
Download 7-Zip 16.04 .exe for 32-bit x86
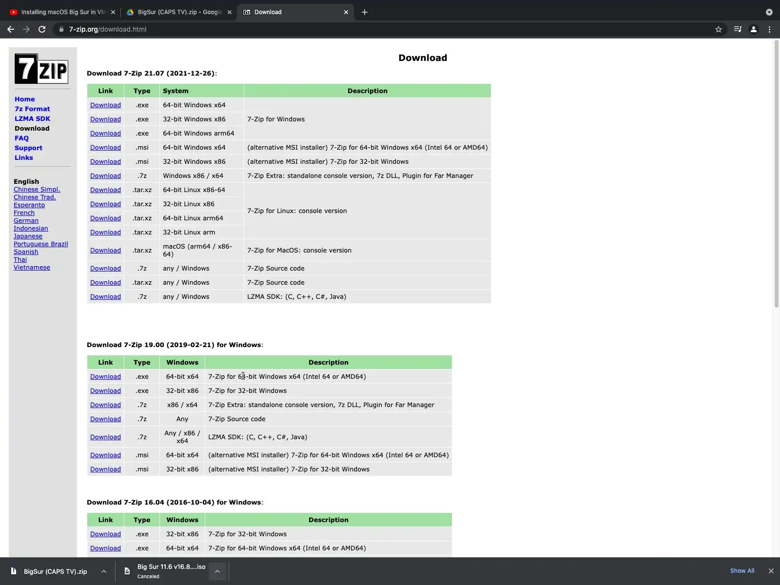coord(105,534)
